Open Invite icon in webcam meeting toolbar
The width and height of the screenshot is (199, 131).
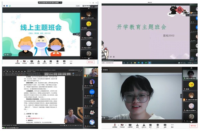(x=137, y=126)
